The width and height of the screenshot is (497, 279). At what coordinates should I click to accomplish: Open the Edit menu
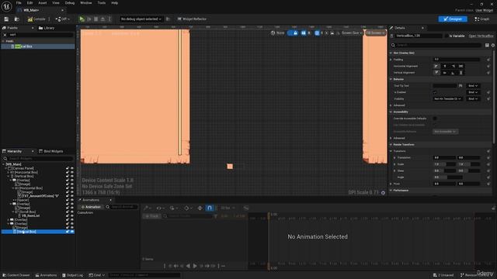point(30,3)
